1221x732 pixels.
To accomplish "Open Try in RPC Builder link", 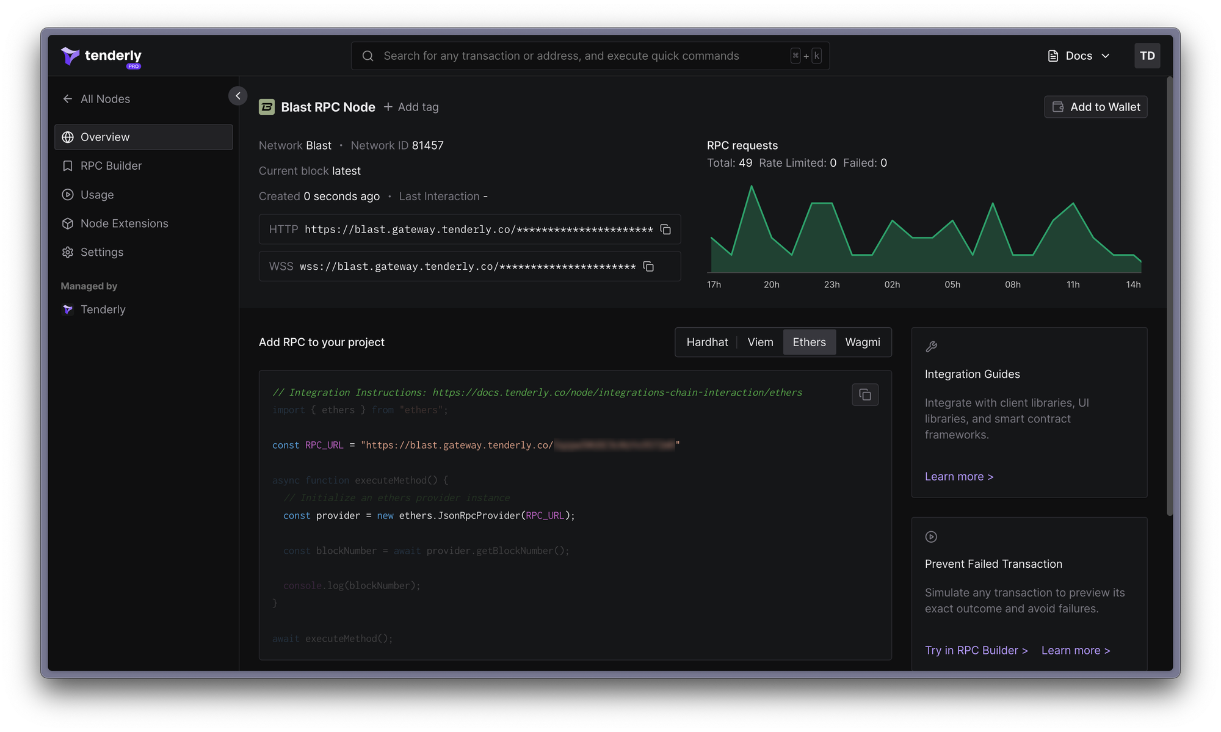I will [976, 650].
